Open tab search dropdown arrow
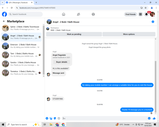159x127 pixels. pyautogui.click(x=3, y=3)
